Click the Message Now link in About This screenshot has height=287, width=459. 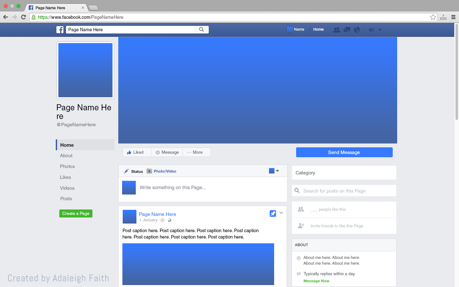click(x=316, y=281)
